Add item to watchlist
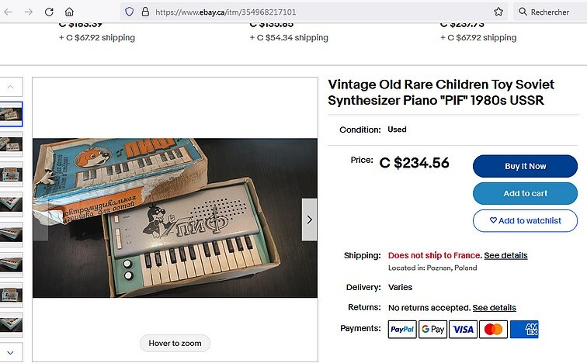This screenshot has height=363, width=587. click(525, 220)
